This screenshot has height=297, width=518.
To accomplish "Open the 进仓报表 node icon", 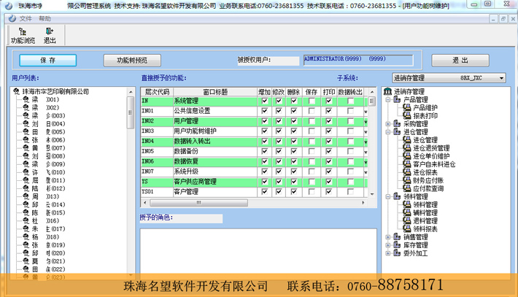I will [407, 172].
